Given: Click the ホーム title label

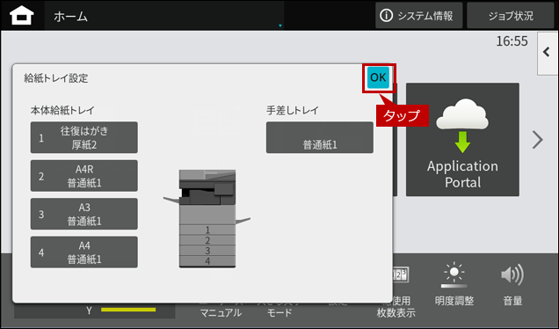Looking at the screenshot, I should pyautogui.click(x=70, y=17).
